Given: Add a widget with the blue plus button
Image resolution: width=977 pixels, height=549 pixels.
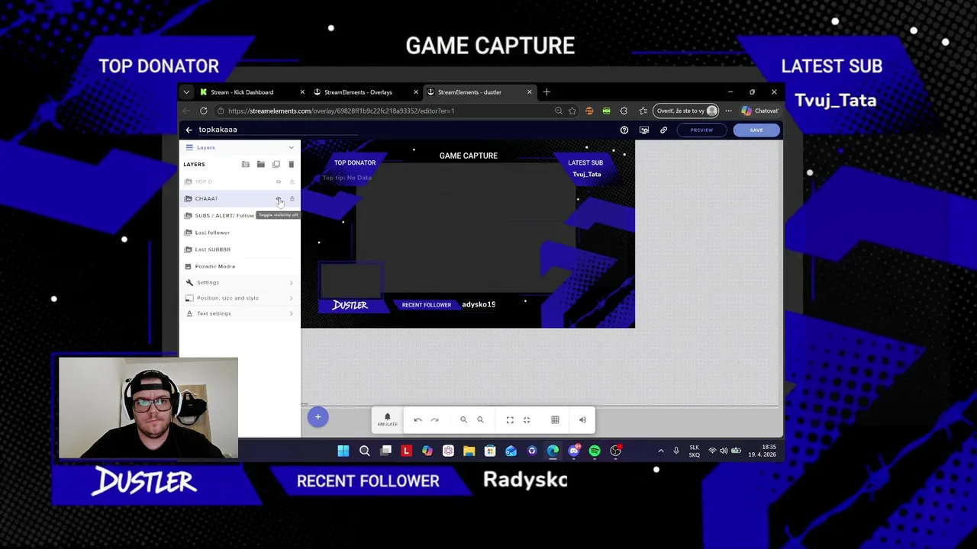Looking at the screenshot, I should 318,416.
